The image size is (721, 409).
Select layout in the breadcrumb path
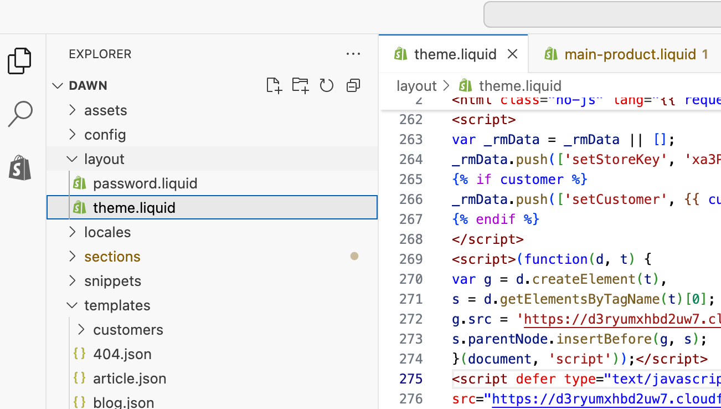(x=416, y=86)
